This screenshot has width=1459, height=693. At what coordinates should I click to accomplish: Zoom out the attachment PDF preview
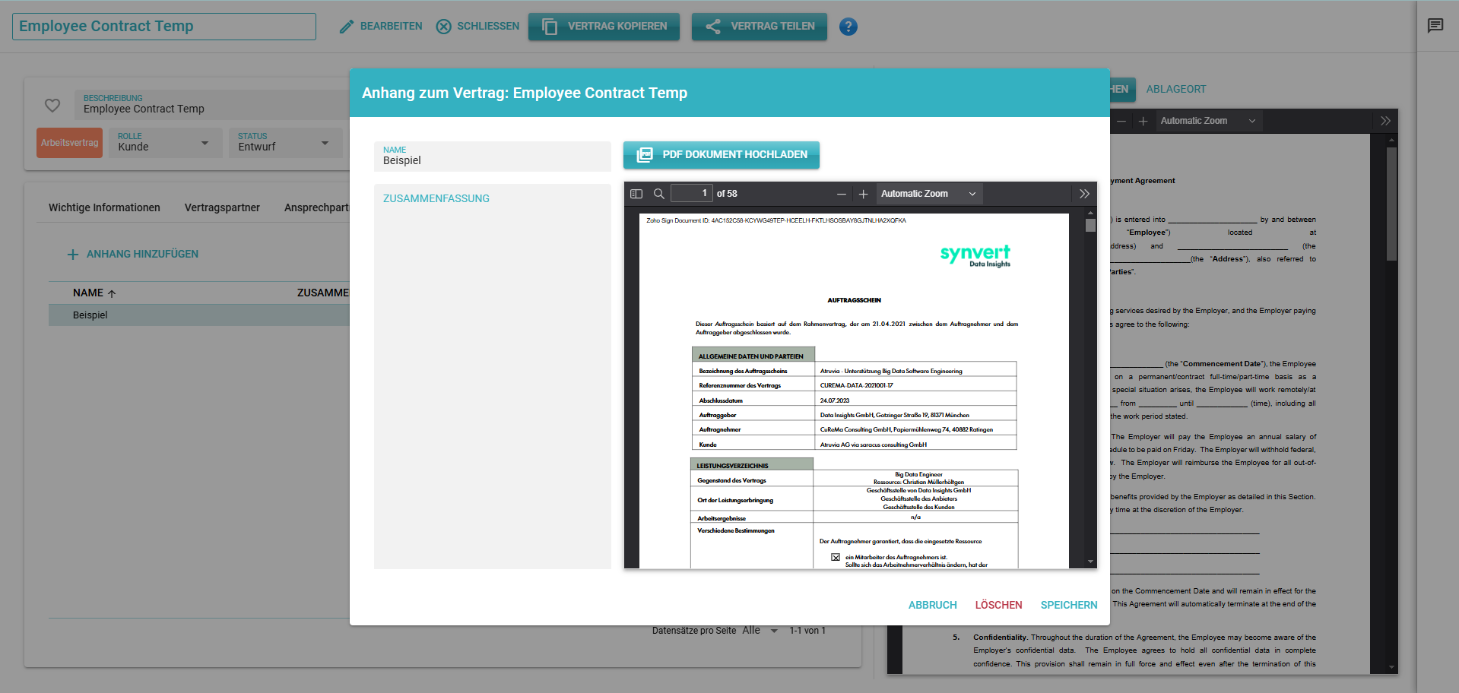point(842,195)
